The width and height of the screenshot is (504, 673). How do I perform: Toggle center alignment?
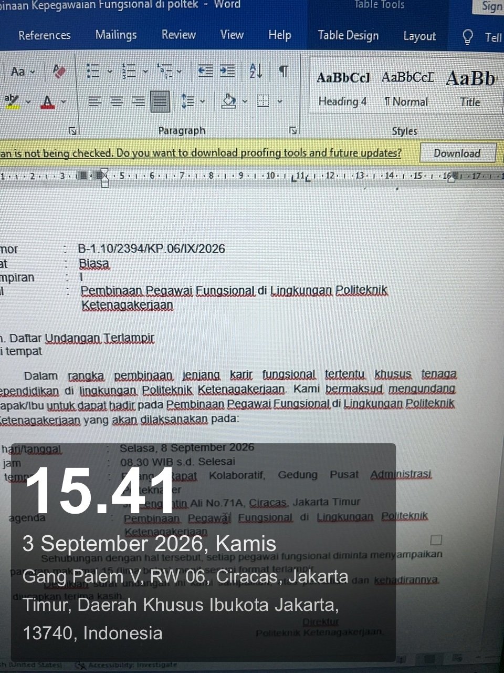[x=117, y=101]
